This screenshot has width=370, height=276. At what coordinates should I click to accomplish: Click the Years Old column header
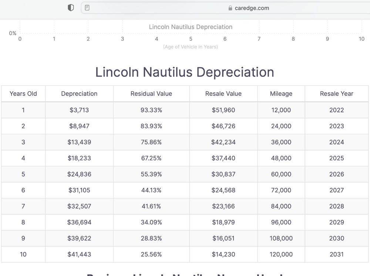click(x=23, y=94)
